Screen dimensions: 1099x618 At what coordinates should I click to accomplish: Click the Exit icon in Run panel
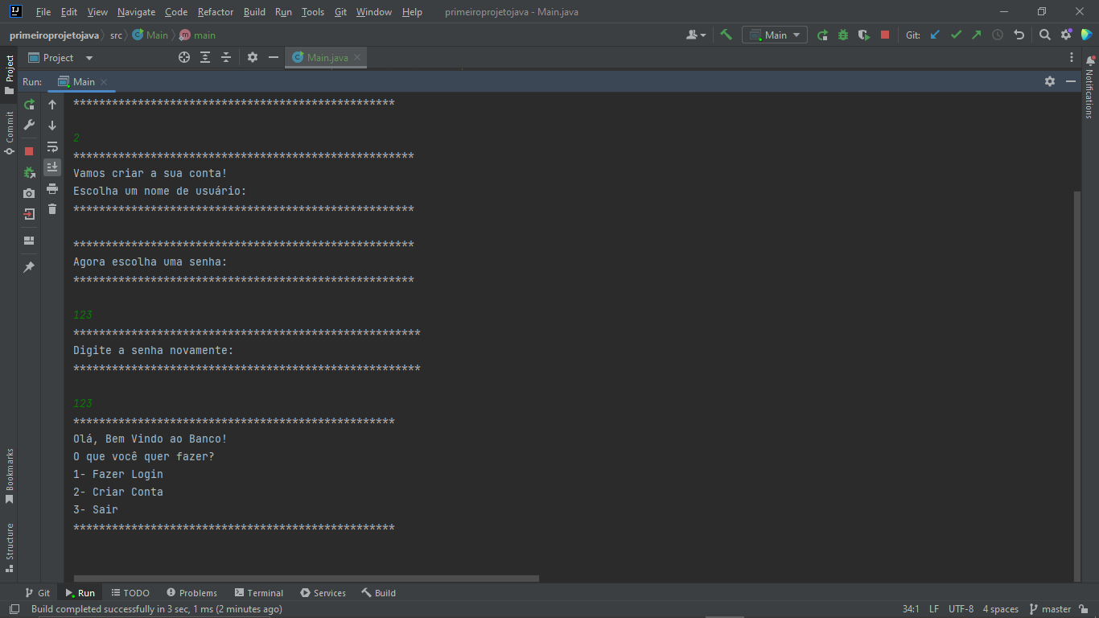pos(29,214)
